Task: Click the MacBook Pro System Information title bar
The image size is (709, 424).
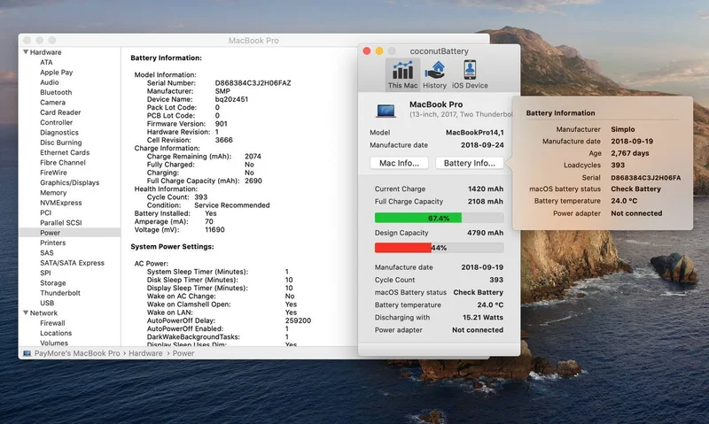Action: tap(253, 40)
